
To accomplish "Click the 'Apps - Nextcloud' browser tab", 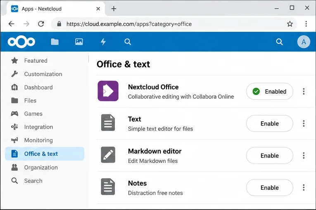I will click(x=56, y=9).
